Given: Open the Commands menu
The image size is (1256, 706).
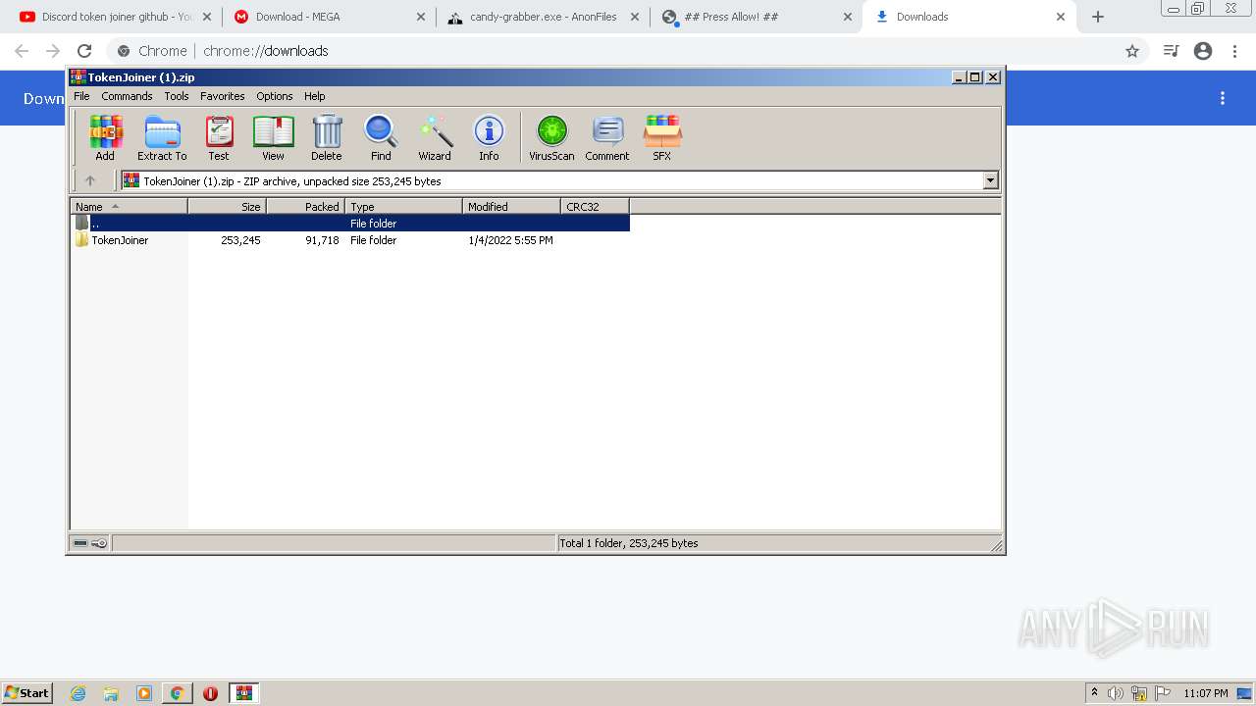Looking at the screenshot, I should point(127,96).
